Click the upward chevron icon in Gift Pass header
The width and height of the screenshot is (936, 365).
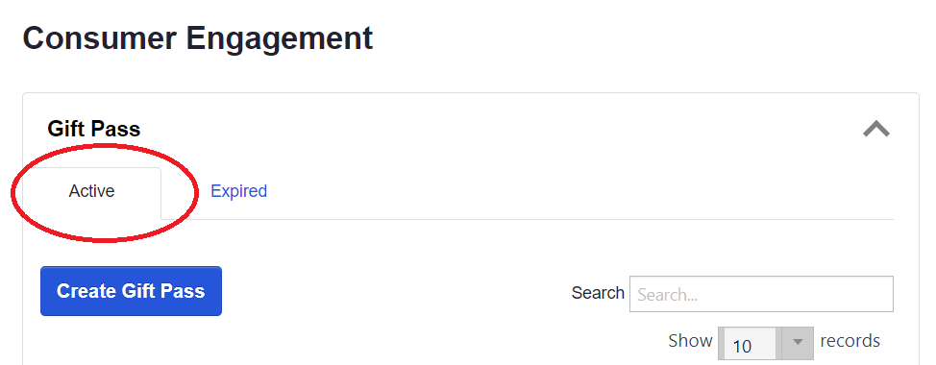pyautogui.click(x=875, y=129)
